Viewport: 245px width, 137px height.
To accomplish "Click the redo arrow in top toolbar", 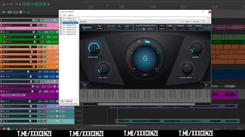I will pos(16,4).
